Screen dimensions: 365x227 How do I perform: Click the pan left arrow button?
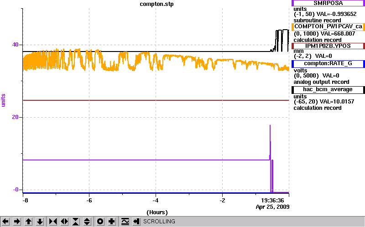coord(5,222)
